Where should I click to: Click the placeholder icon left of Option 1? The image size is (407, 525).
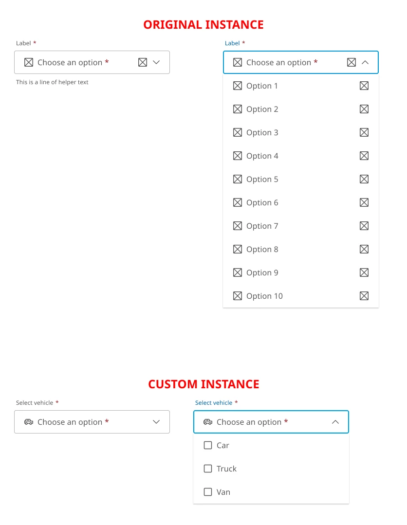point(238,86)
